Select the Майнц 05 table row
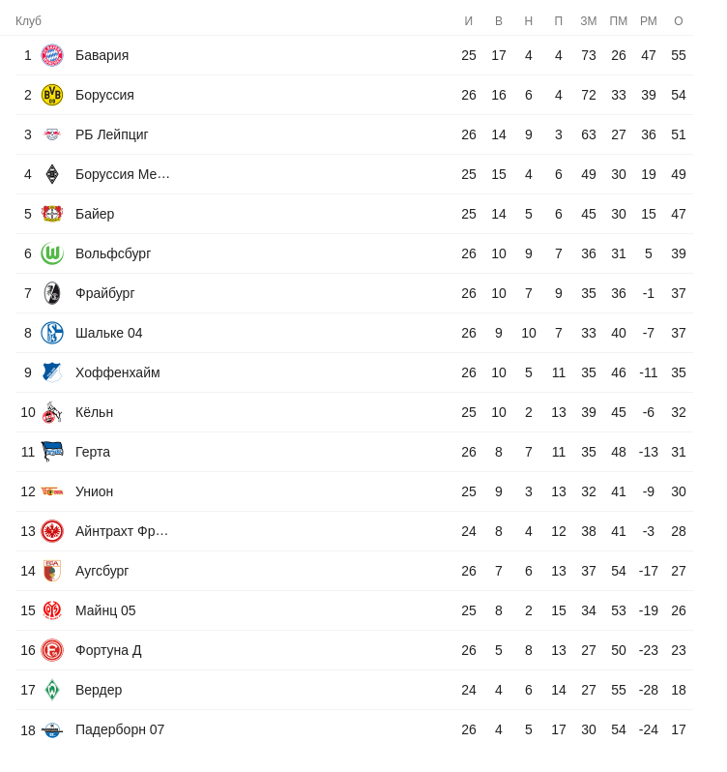Image resolution: width=727 pixels, height=772 pixels. 354,610
